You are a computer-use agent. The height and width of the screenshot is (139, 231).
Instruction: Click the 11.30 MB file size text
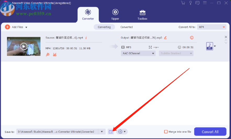point(85,48)
